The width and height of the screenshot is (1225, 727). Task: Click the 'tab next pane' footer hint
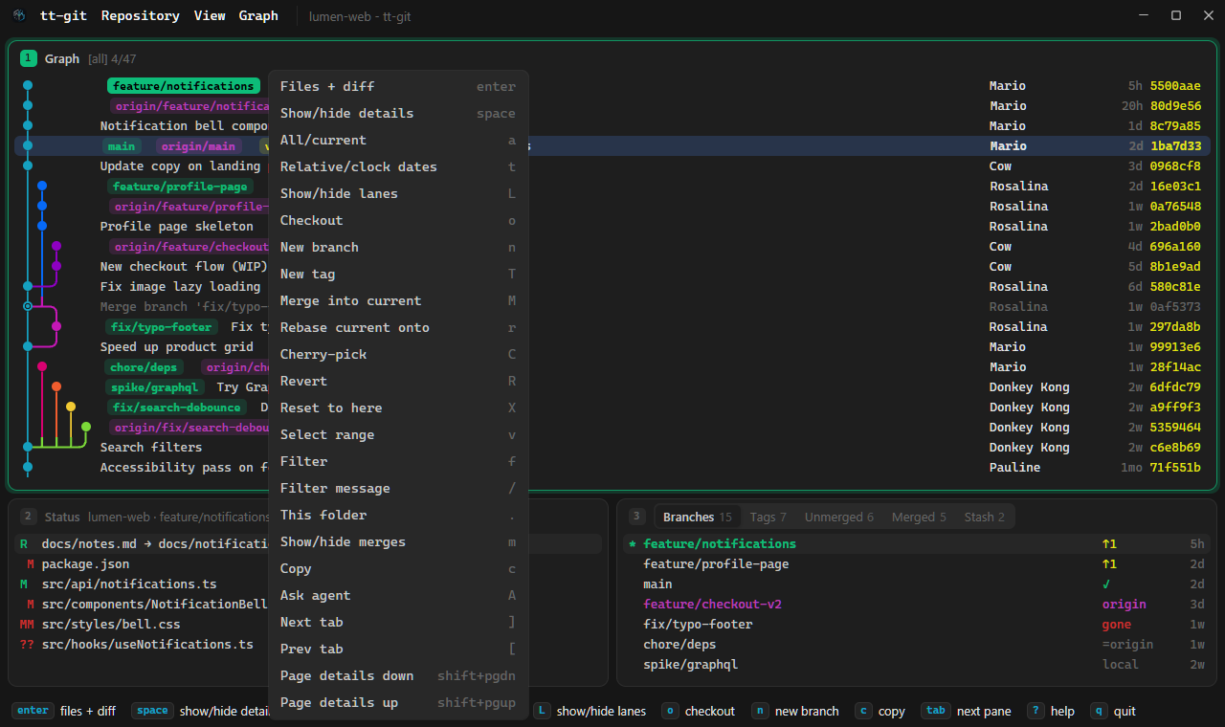[x=966, y=711]
